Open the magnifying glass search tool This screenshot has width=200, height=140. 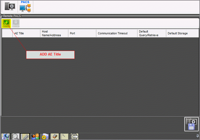coord(16,136)
